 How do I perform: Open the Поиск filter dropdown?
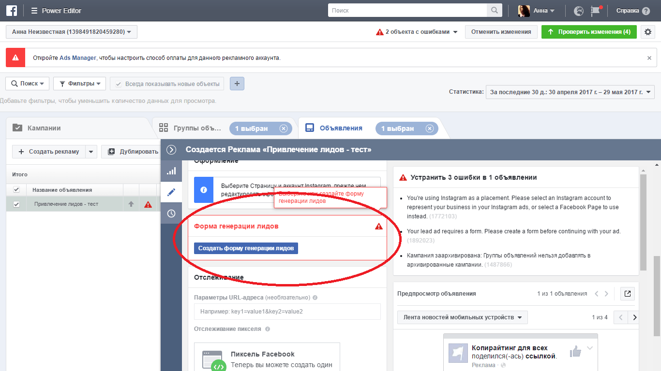point(28,84)
